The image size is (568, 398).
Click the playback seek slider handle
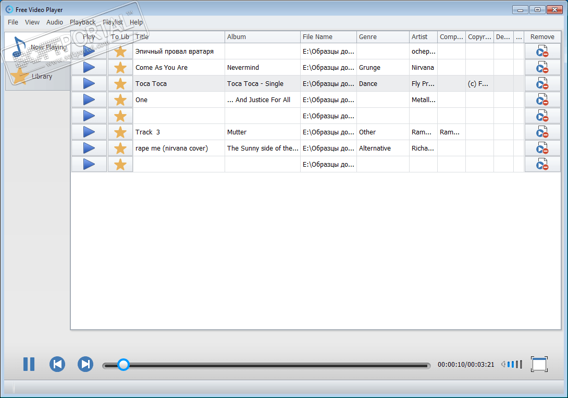pos(124,365)
